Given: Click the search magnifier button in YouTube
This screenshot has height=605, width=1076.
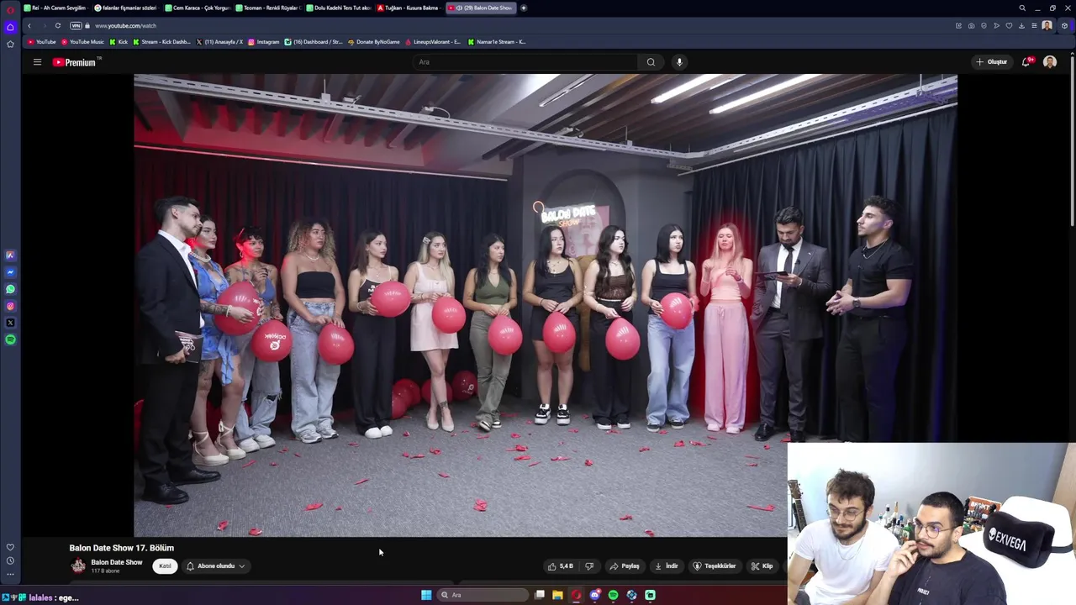Looking at the screenshot, I should click(651, 62).
